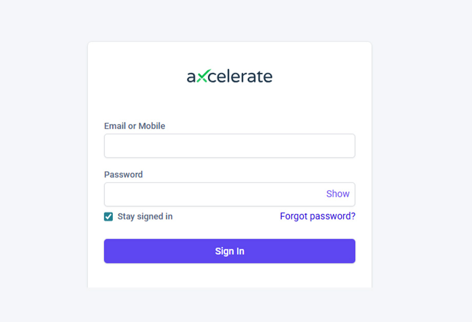
Task: Click the Email or Mobile label
Action: pyautogui.click(x=134, y=126)
